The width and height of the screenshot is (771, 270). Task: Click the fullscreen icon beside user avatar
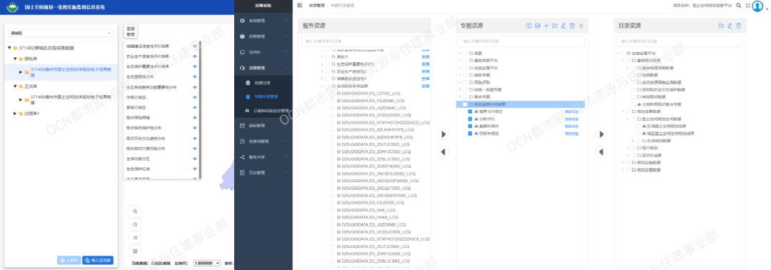tap(747, 5)
